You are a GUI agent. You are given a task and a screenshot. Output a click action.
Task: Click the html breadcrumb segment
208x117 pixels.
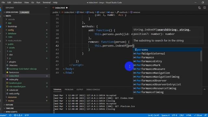[80, 12]
